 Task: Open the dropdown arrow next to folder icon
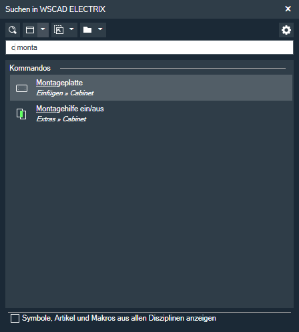coord(100,30)
